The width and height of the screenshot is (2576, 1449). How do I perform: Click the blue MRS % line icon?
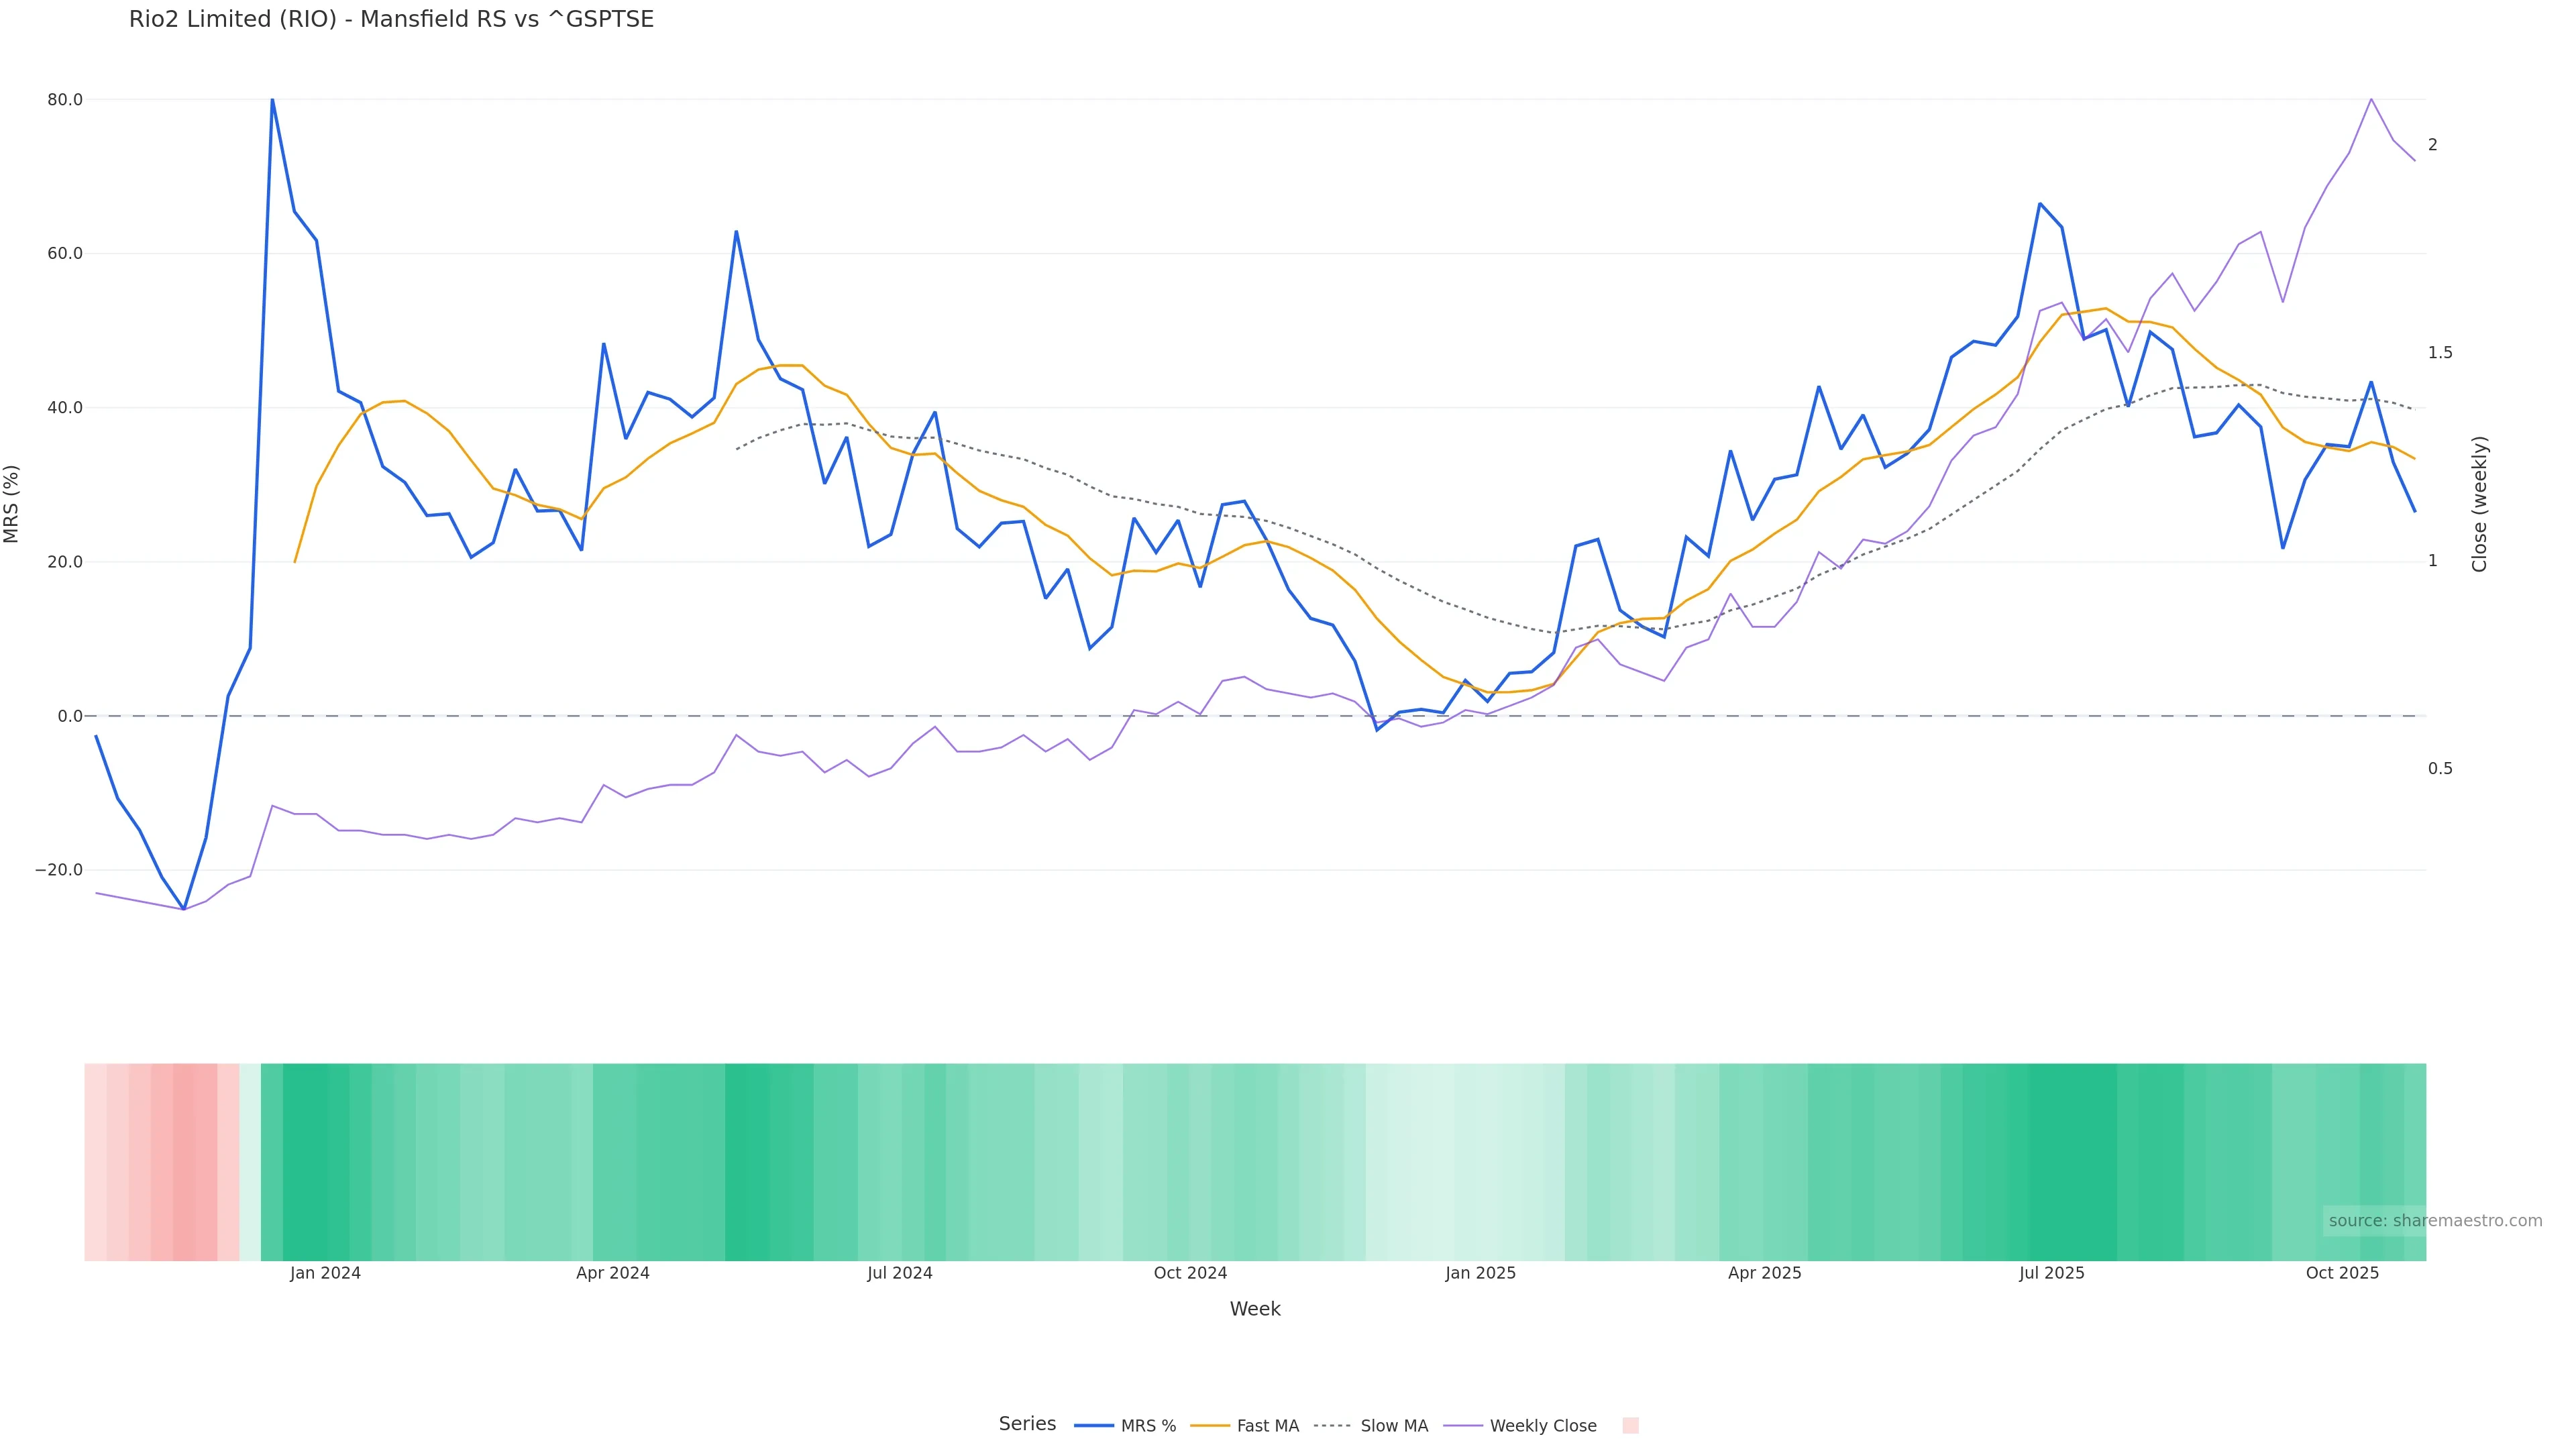(x=1093, y=1426)
